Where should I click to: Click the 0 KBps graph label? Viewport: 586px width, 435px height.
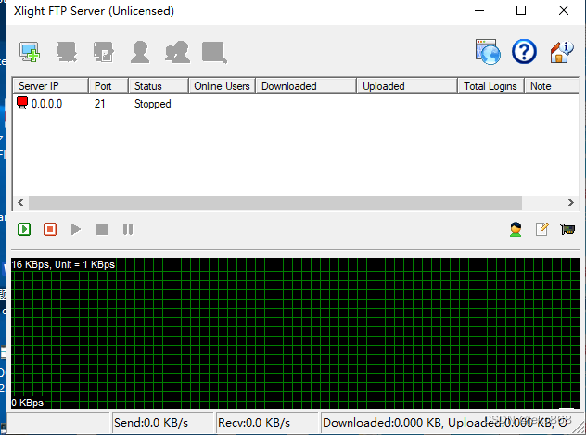pos(27,403)
